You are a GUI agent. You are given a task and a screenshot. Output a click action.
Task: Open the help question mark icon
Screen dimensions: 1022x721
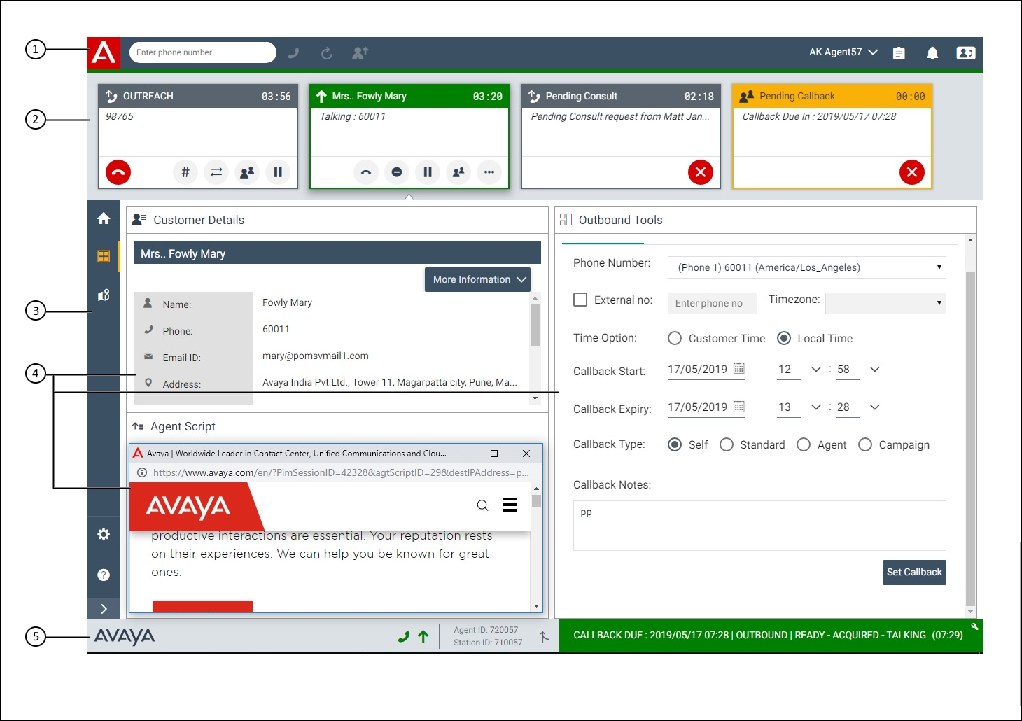tap(104, 575)
